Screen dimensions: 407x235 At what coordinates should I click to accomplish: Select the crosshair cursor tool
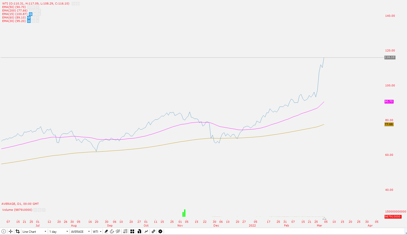(x=11, y=232)
